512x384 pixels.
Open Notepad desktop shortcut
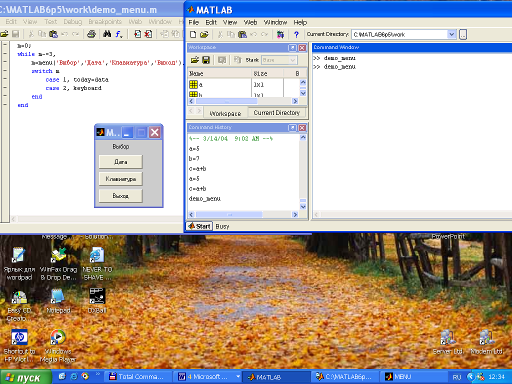(58, 301)
